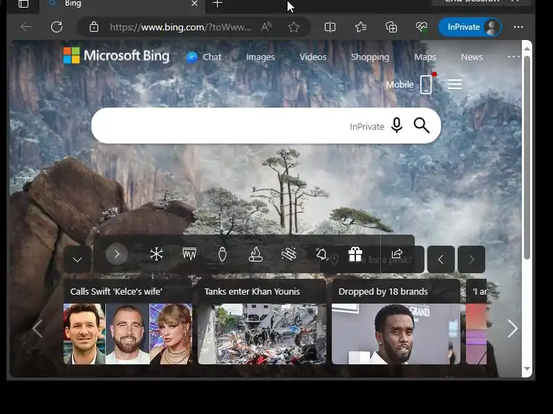Open 'Tanks enter Khan Younis' story

(x=252, y=291)
